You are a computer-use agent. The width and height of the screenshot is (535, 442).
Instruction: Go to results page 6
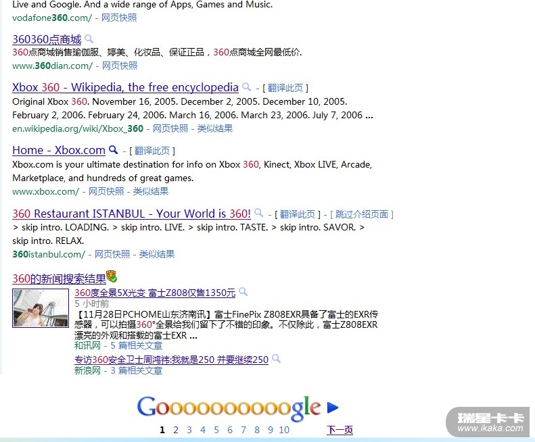pos(230,430)
